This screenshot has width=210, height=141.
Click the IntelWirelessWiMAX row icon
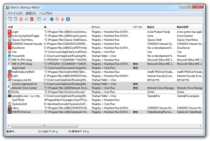(10, 72)
